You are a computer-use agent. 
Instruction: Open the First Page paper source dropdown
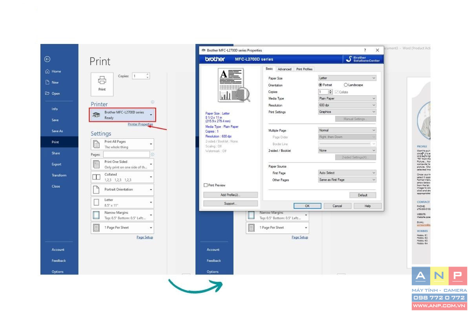coord(347,173)
